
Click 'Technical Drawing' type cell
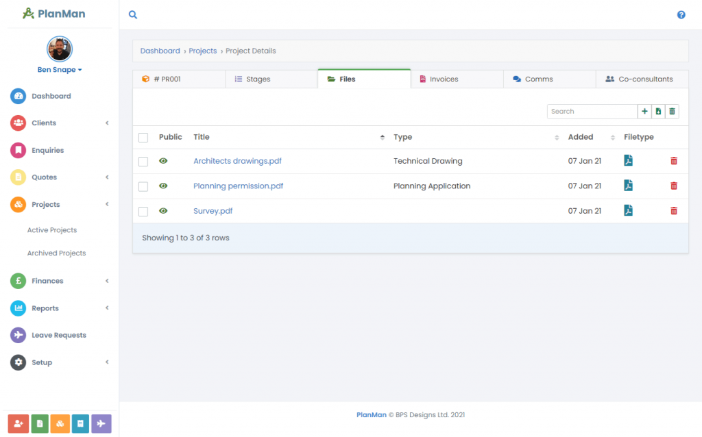click(x=428, y=161)
